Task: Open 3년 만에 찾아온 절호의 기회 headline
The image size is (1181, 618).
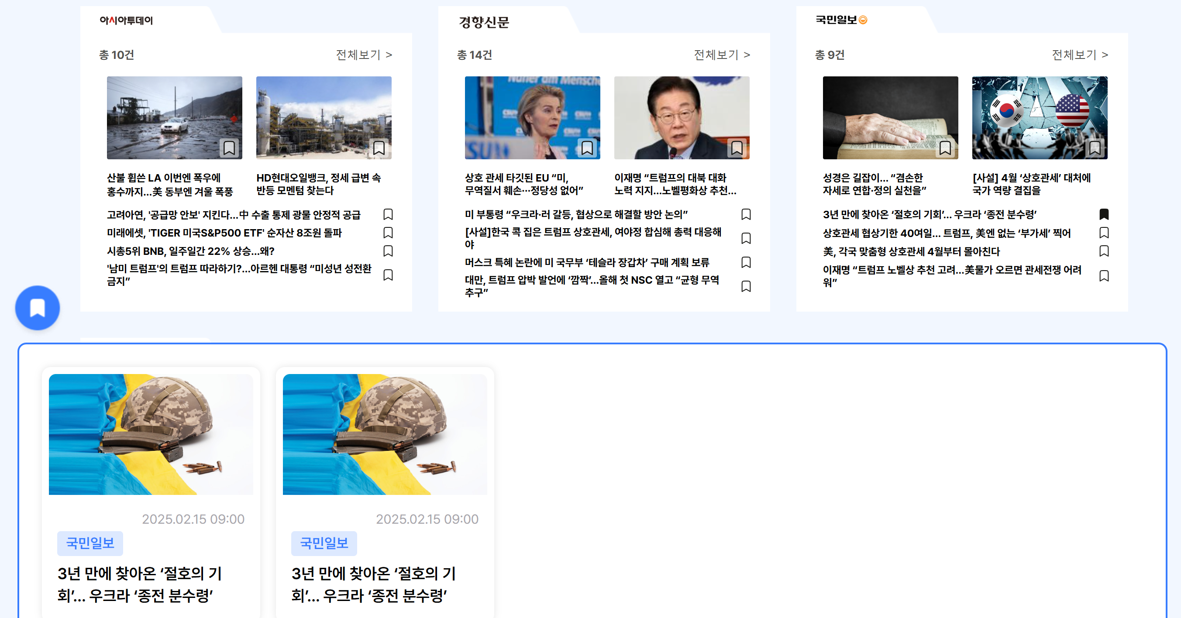Action: point(930,215)
